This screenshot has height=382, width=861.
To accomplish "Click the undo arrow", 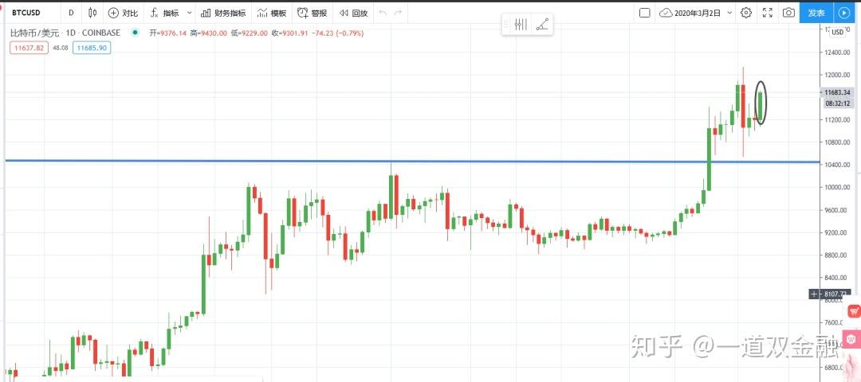I will coord(383,13).
